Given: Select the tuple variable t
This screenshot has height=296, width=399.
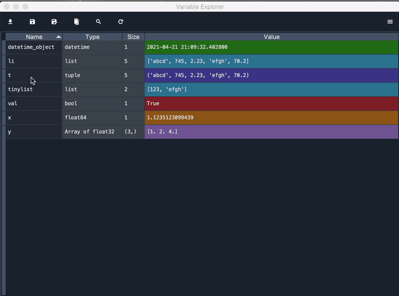Looking at the screenshot, I should [x=9, y=75].
